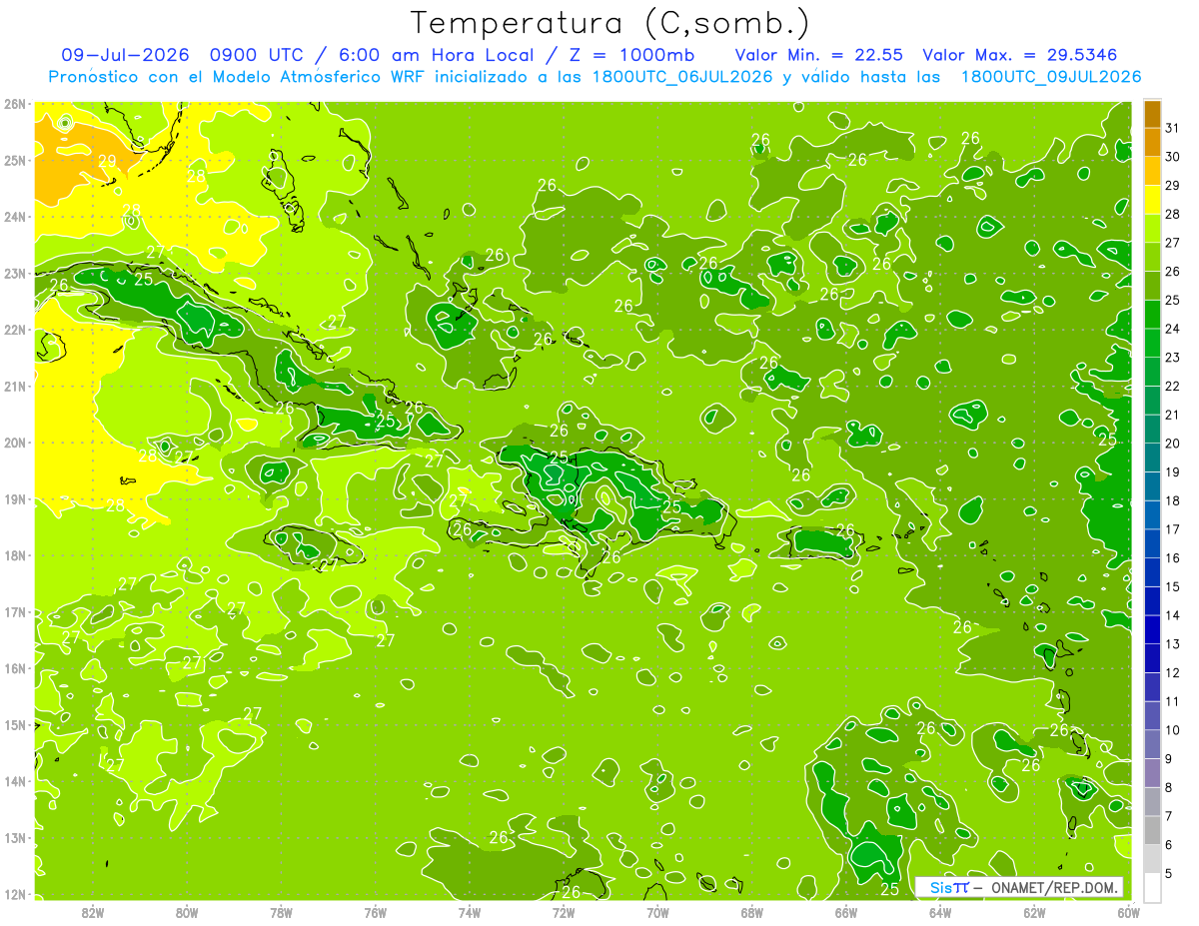Image resolution: width=1199 pixels, height=926 pixels.
Task: Select the date "09-Jul-2026" in the header
Action: 125,54
